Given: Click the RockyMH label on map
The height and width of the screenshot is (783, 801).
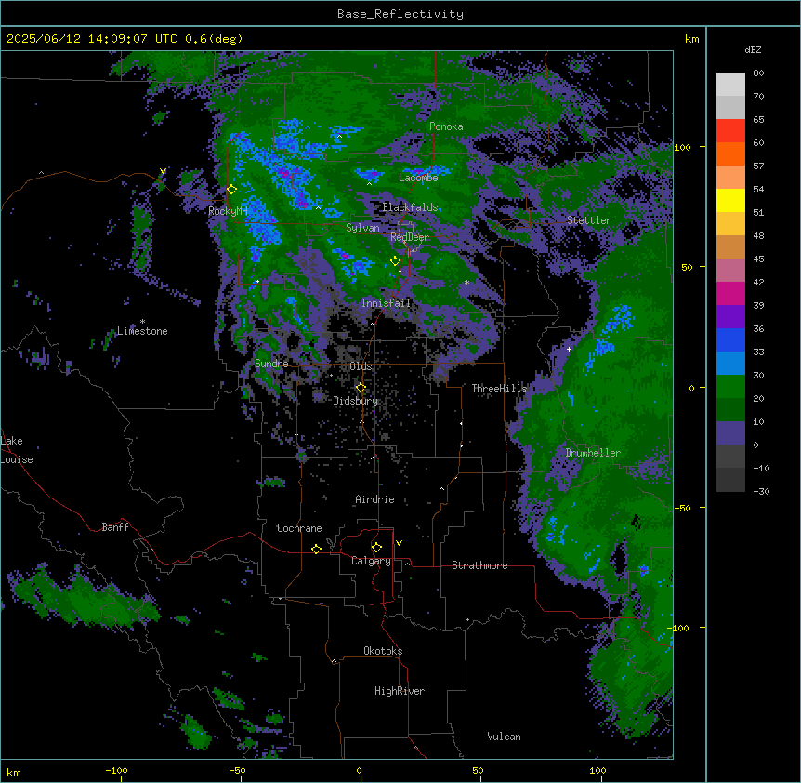Looking at the screenshot, I should click(x=228, y=211).
